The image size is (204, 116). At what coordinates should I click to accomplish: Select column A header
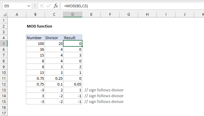click(x=17, y=14)
